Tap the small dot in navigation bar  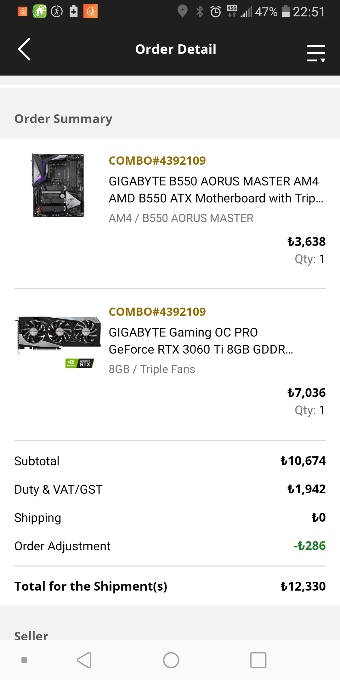24,660
